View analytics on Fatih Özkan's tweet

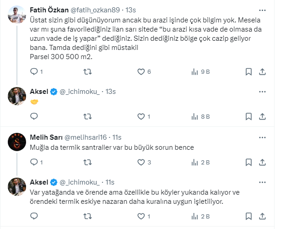[194, 72]
